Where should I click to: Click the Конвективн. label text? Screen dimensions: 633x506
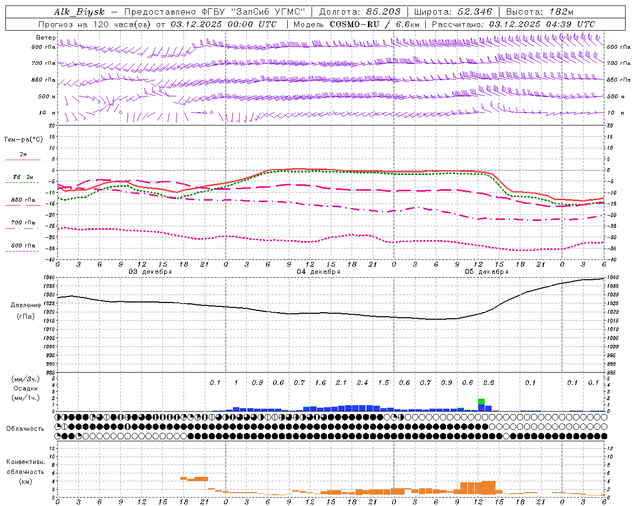(25, 462)
